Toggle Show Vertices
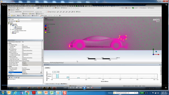 pos(12,8)
